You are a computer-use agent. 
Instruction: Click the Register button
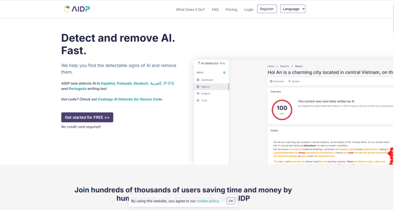click(x=267, y=9)
